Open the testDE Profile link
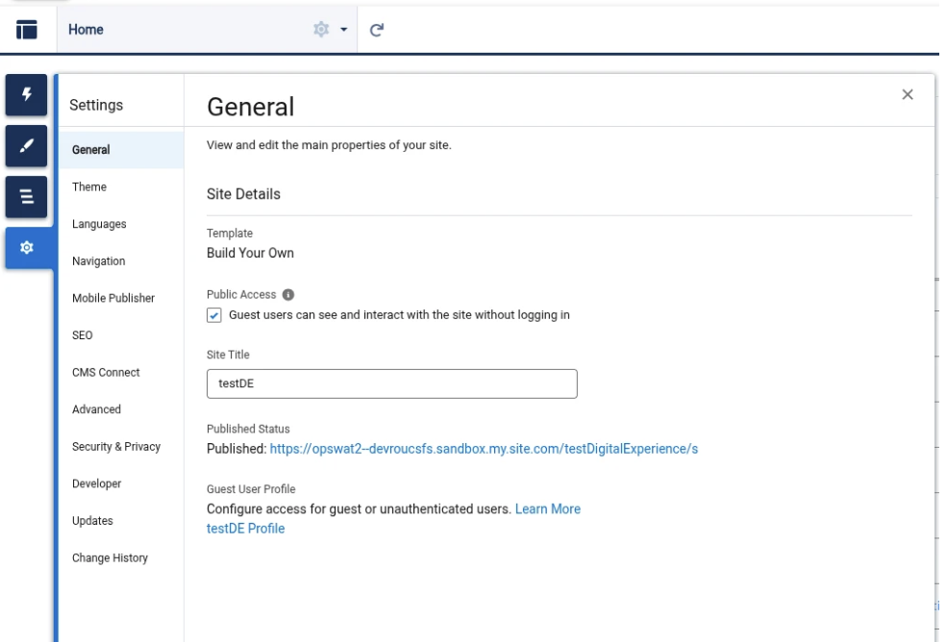This screenshot has width=946, height=642. (x=245, y=529)
